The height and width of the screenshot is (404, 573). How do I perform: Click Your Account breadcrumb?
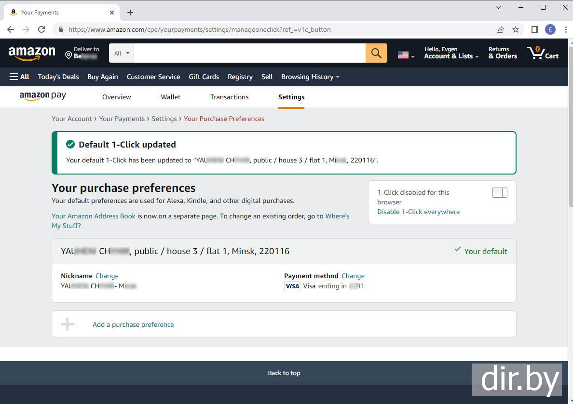coord(71,119)
